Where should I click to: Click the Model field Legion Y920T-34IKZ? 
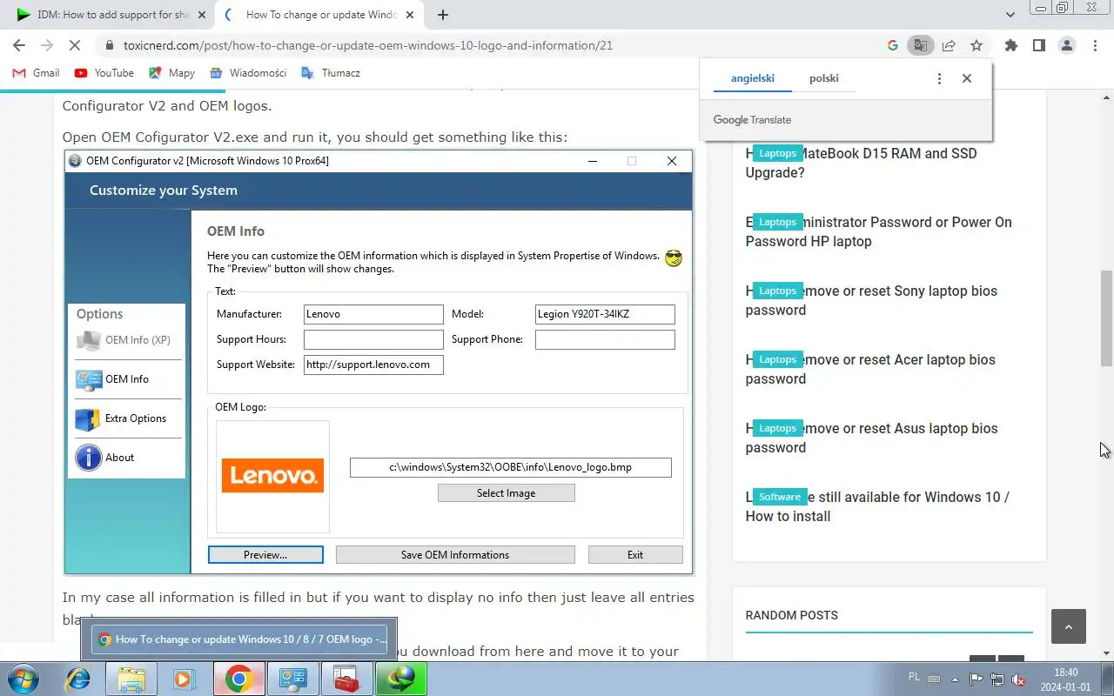(605, 314)
